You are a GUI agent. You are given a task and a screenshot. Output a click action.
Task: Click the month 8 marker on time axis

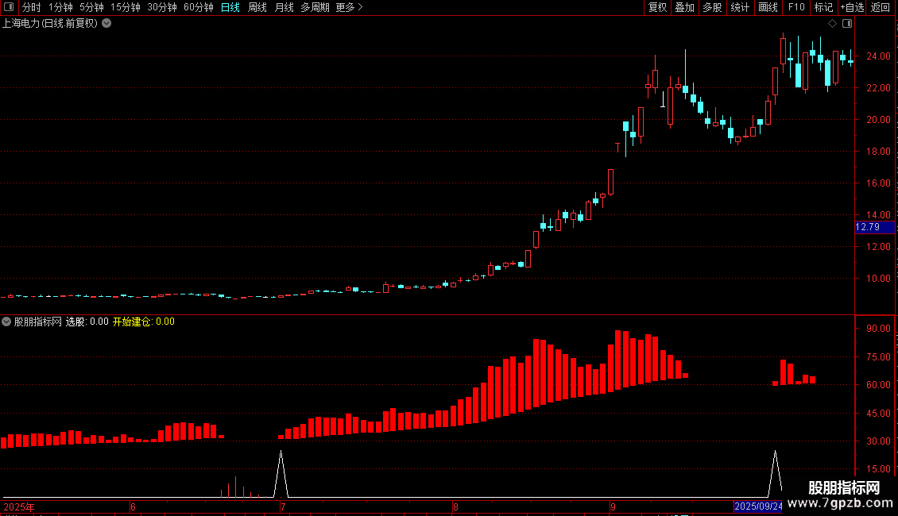(455, 506)
